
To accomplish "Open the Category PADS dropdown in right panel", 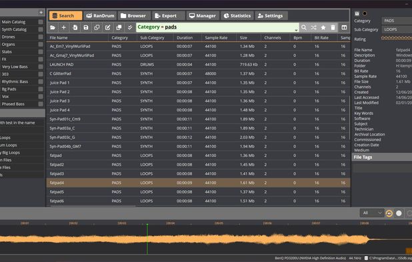I will 397,21.
